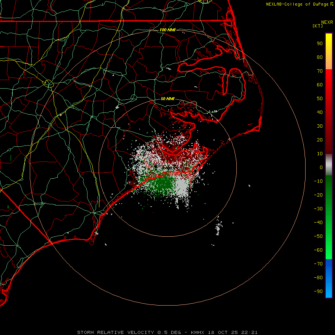The height and width of the screenshot is (335, 335).
Task: Click the 60 value on velocity scale
Action: (x=320, y=84)
